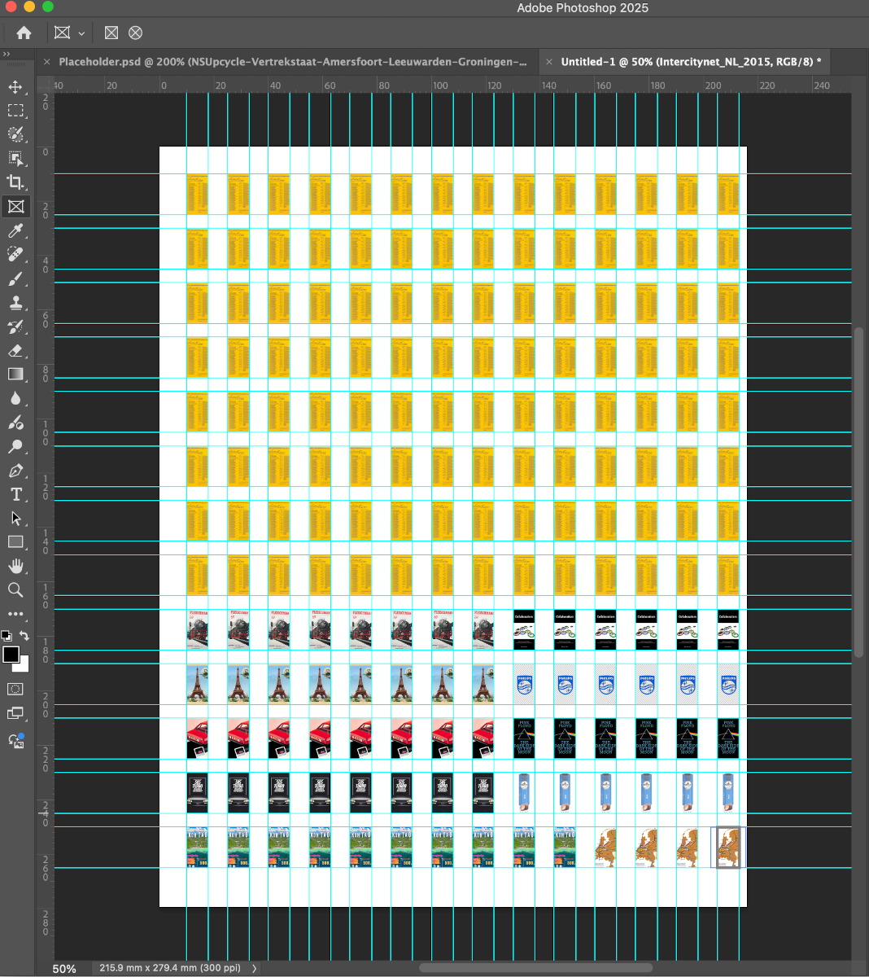Viewport: 869px width, 977px height.
Task: Close the Untitled-1 tab
Action: tap(548, 62)
